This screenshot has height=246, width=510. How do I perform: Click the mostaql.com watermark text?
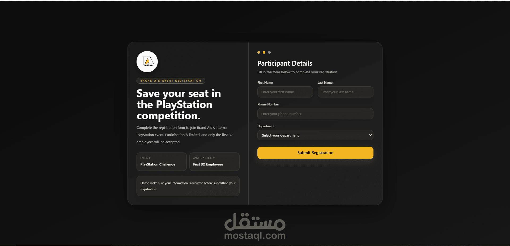click(255, 235)
